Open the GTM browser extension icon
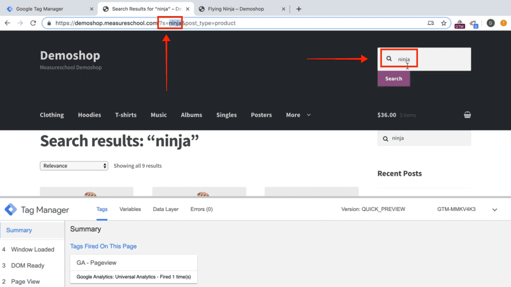511x287 pixels. pos(460,24)
